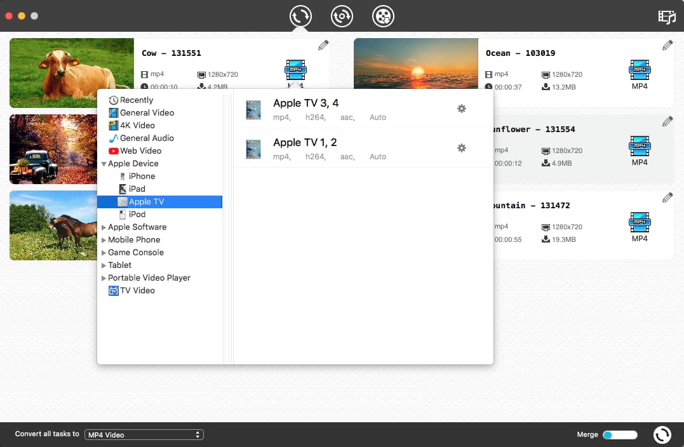Collapse the Apple Device group triangle
This screenshot has height=447, width=684.
pyautogui.click(x=104, y=164)
